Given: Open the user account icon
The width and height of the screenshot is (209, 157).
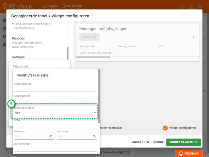Looking at the screenshot, I should click(200, 6).
